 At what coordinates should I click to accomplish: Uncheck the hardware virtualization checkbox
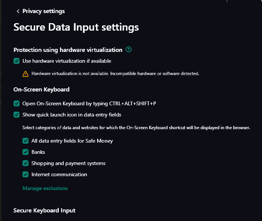pos(16,61)
